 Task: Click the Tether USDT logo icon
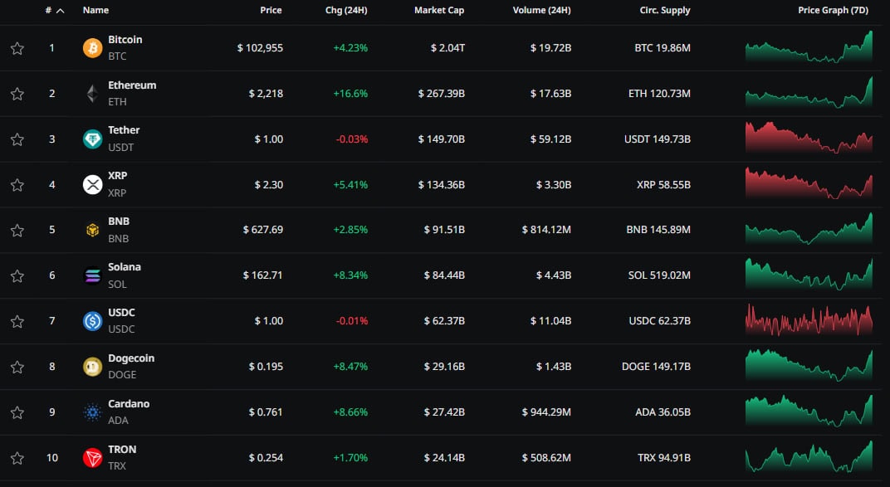92,139
